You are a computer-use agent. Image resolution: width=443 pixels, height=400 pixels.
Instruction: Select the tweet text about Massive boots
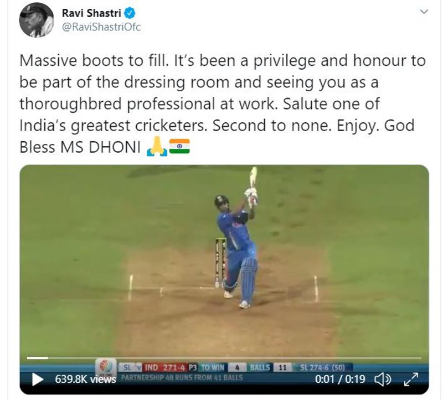(223, 103)
